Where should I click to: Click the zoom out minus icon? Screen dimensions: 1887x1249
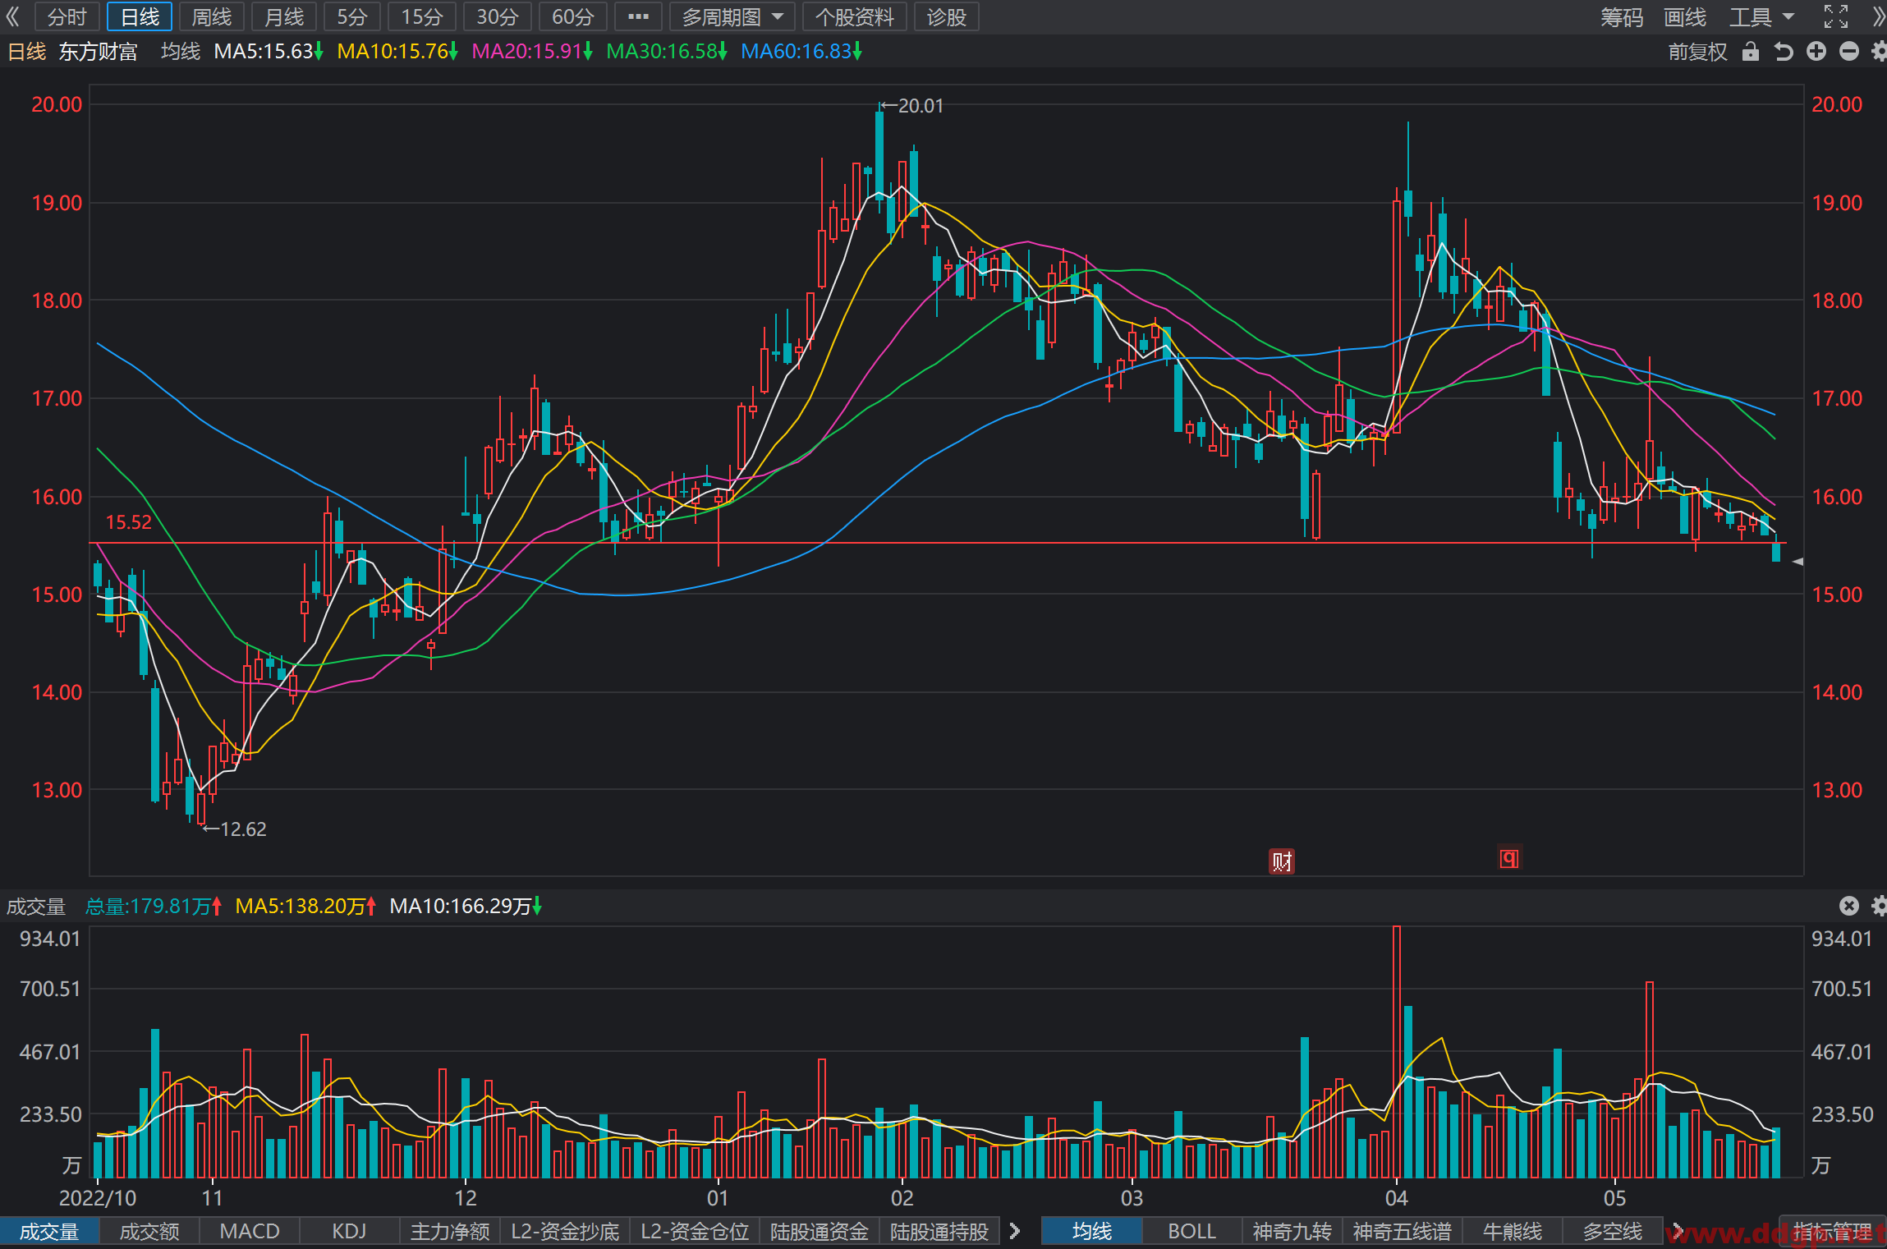[x=1848, y=52]
